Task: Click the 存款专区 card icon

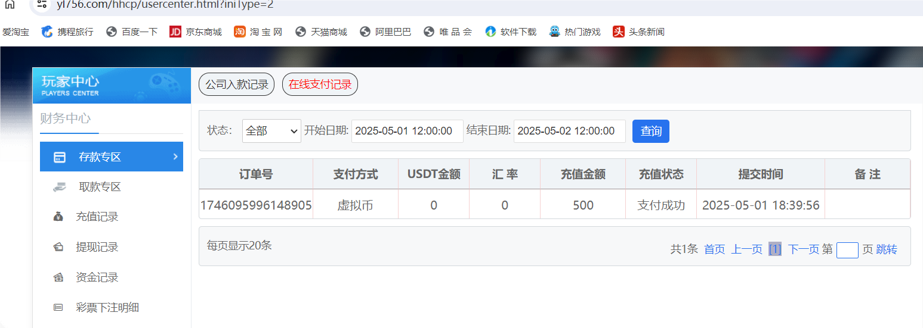Action: point(59,157)
